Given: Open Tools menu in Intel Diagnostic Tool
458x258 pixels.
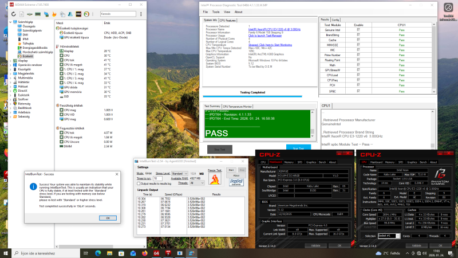Looking at the screenshot, I should [x=216, y=12].
